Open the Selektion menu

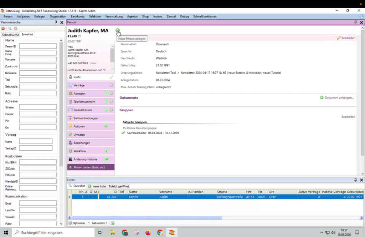point(95,16)
